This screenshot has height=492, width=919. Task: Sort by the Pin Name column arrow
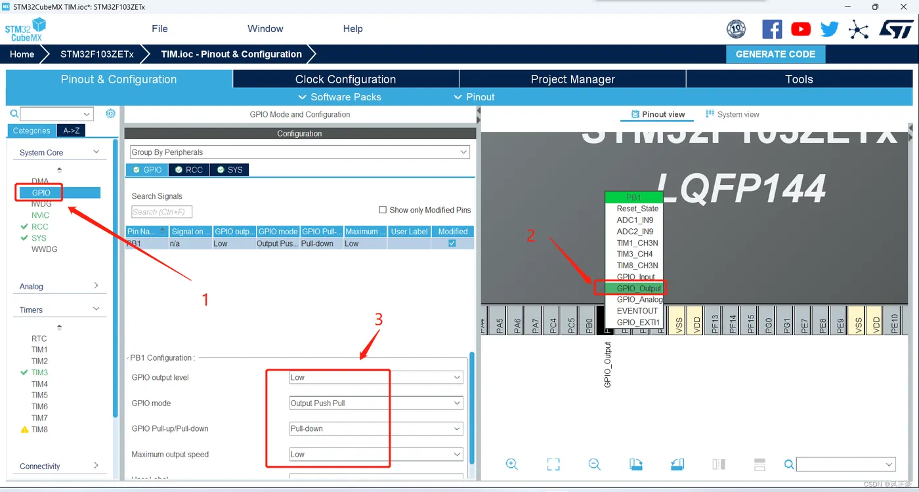point(163,230)
